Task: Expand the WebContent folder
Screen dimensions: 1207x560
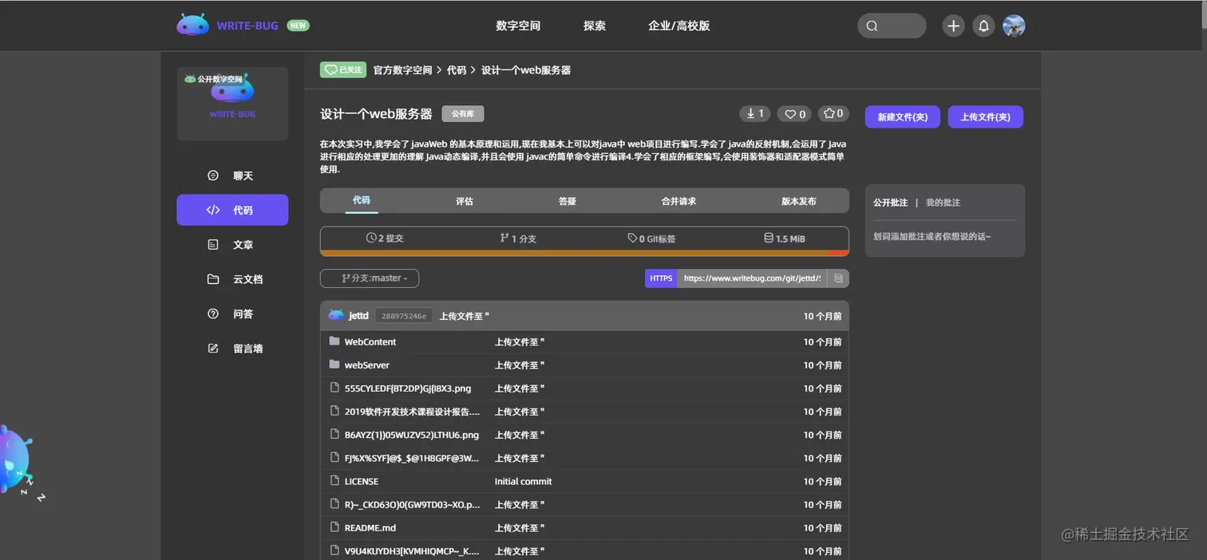Action: tap(371, 341)
